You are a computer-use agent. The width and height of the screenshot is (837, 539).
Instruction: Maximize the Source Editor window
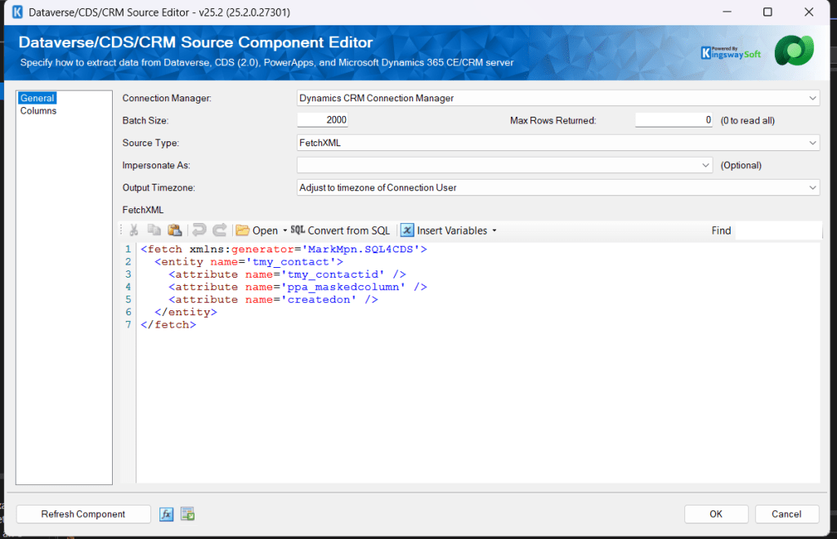point(768,11)
